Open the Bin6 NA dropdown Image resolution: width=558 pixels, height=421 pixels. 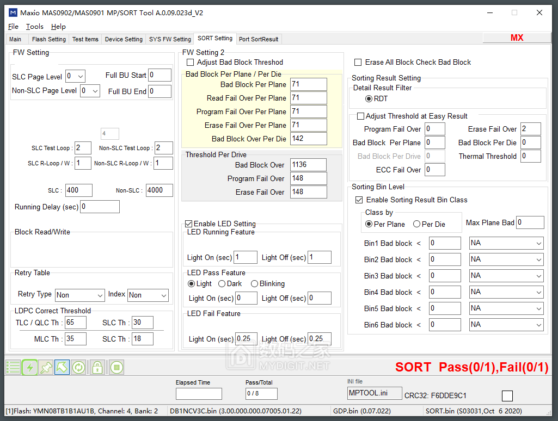coord(506,325)
